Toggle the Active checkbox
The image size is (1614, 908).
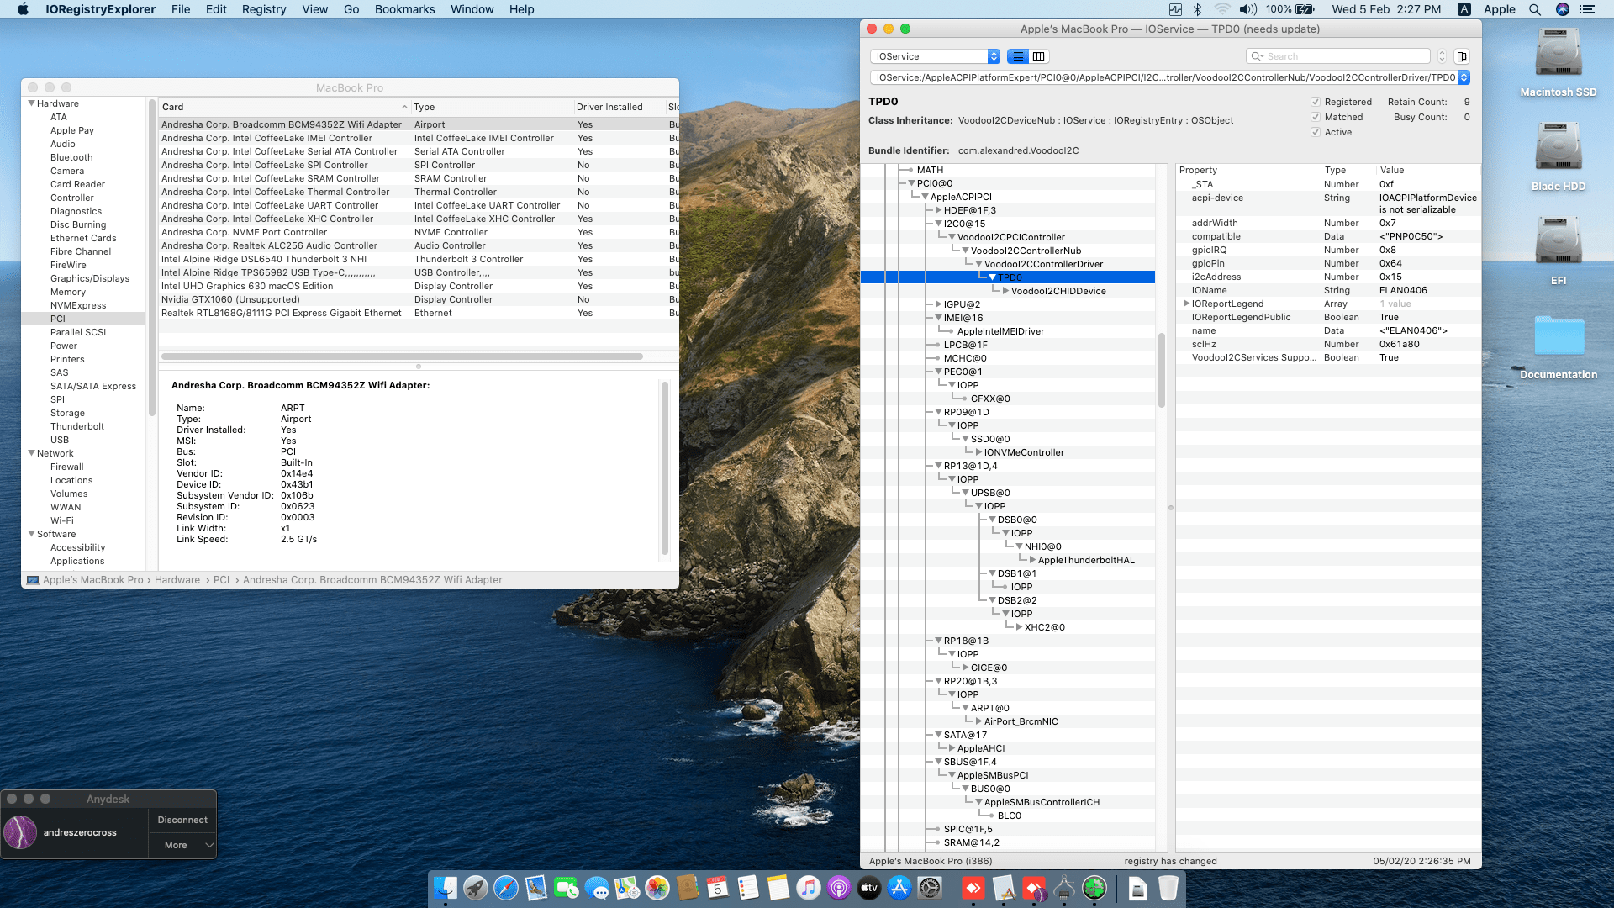(x=1316, y=132)
